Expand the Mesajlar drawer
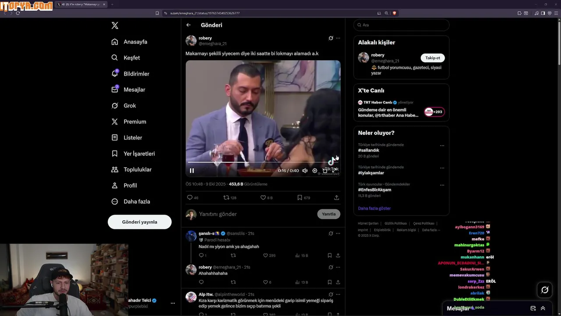 click(x=543, y=309)
